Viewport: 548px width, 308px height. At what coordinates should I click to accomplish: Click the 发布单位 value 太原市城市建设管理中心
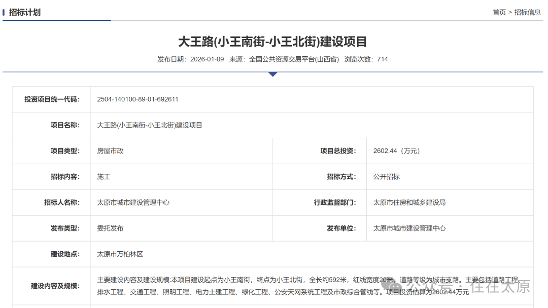click(409, 228)
